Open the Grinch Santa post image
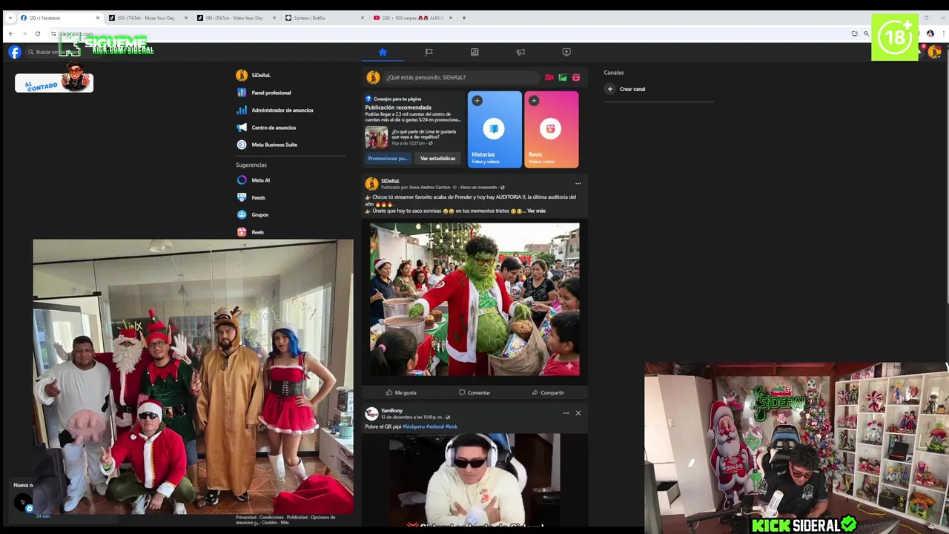The height and width of the screenshot is (534, 949). tap(474, 299)
